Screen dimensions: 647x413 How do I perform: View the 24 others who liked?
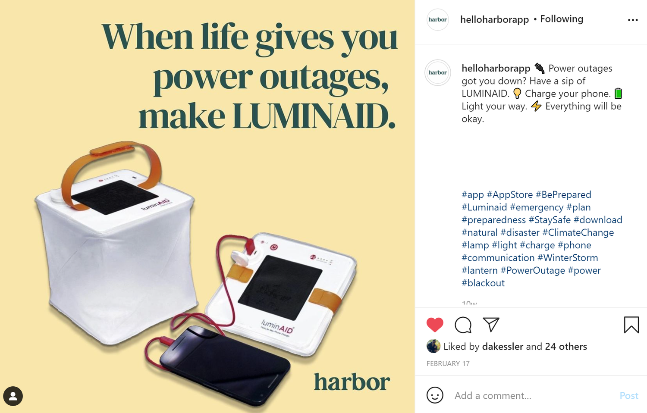pos(566,347)
